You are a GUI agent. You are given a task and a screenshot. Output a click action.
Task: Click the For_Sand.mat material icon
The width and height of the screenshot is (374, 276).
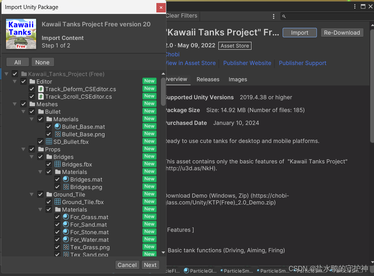(x=66, y=224)
